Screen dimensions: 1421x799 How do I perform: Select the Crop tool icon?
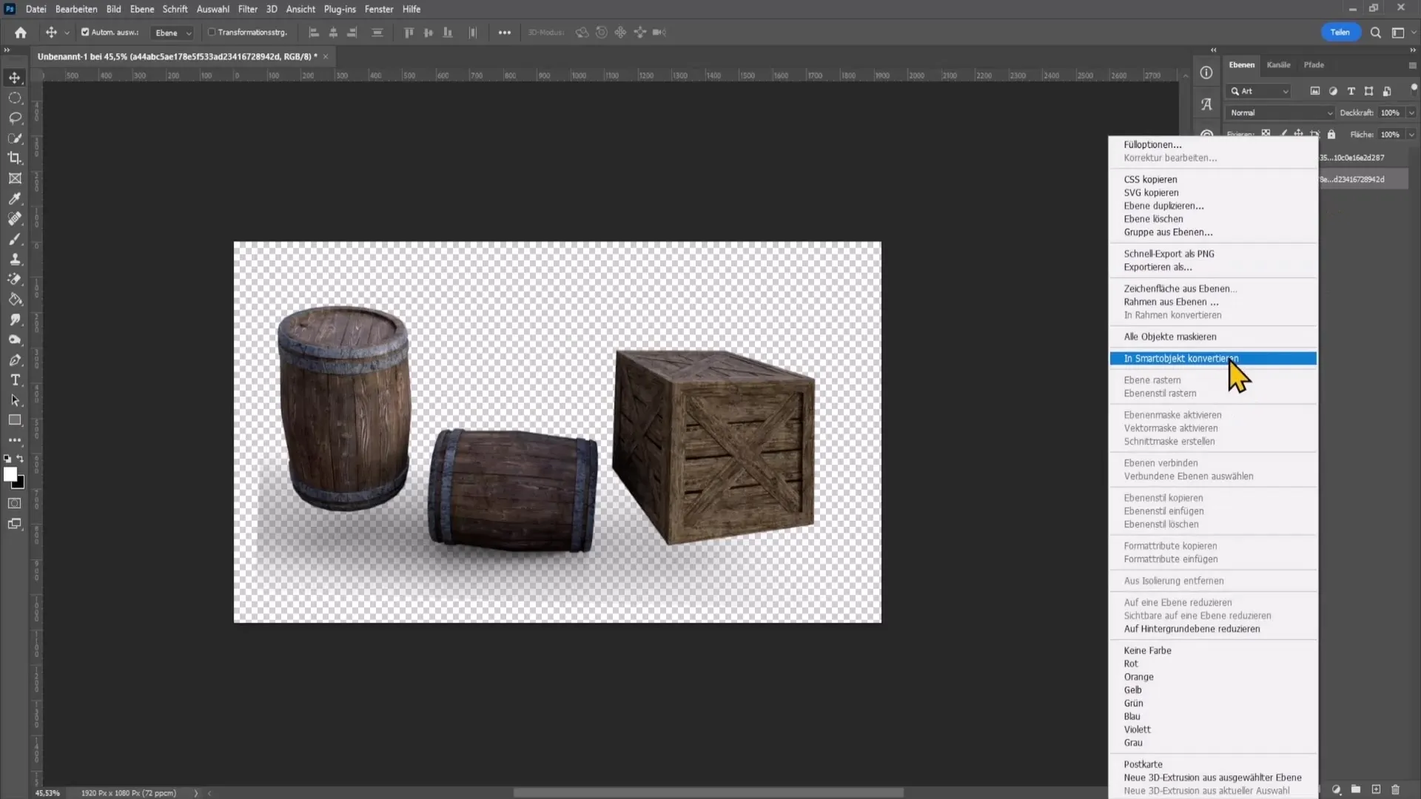(15, 158)
